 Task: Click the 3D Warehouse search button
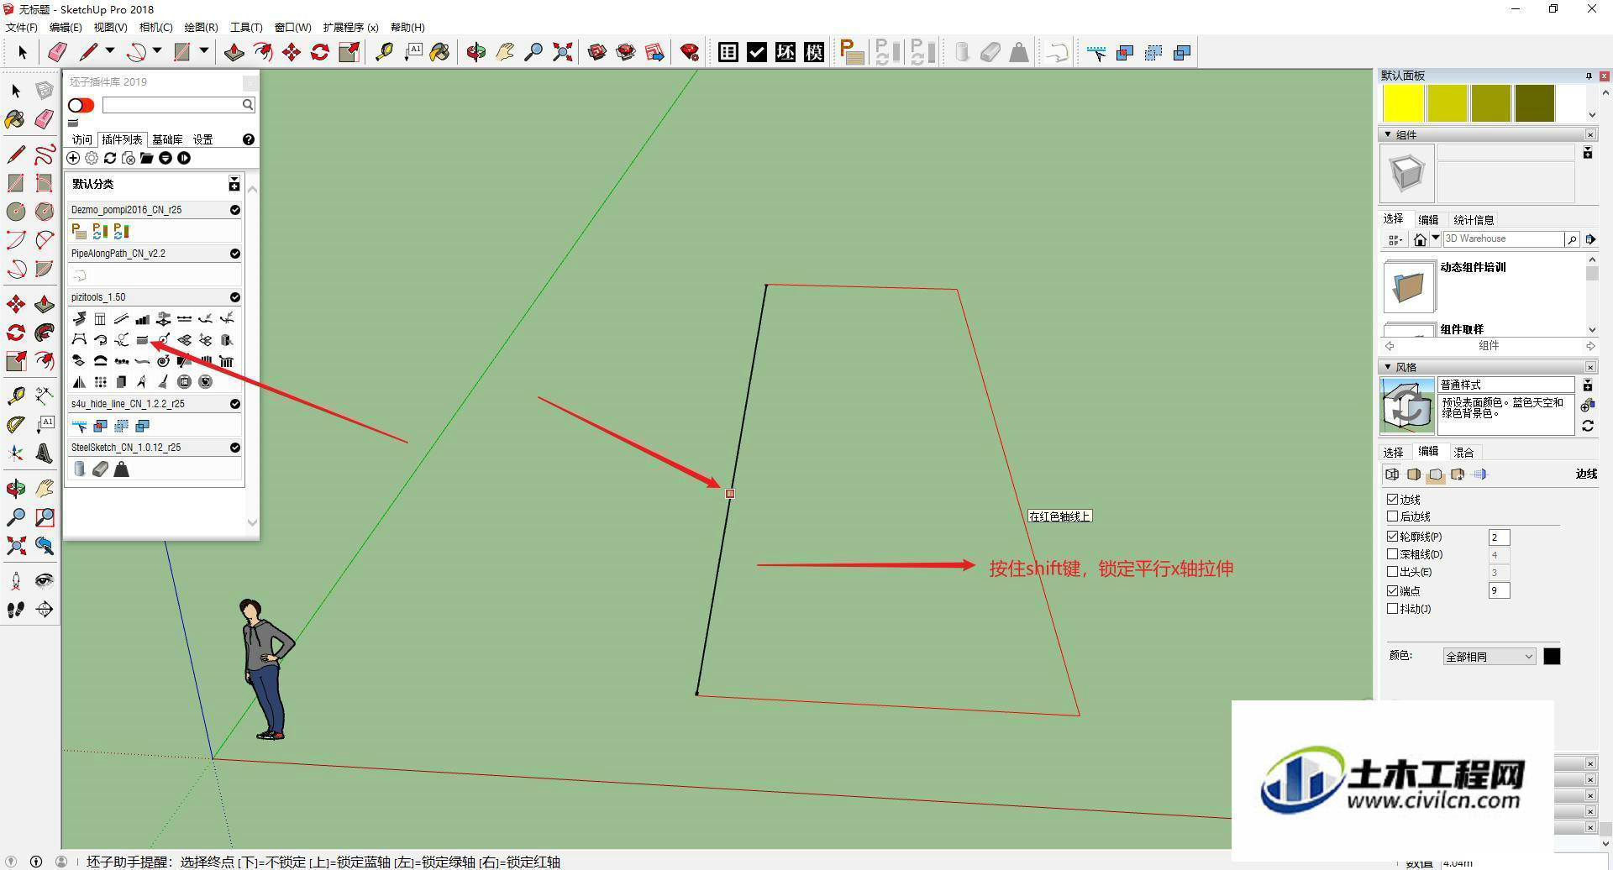click(x=1571, y=239)
